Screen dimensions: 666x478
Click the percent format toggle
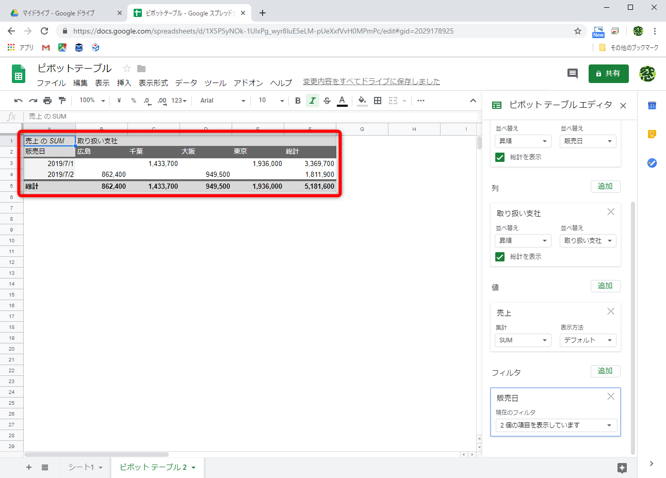(x=133, y=101)
